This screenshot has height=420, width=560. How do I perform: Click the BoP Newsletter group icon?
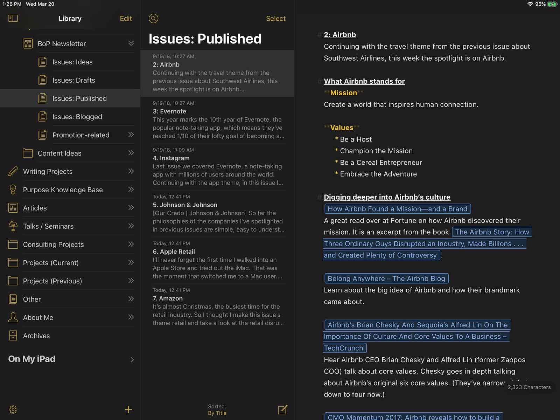(x=28, y=44)
